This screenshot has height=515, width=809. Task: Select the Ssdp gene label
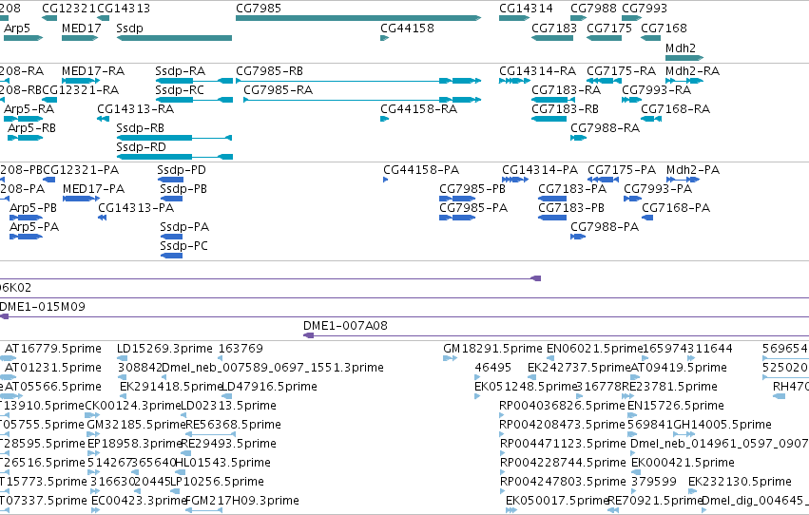129,28
